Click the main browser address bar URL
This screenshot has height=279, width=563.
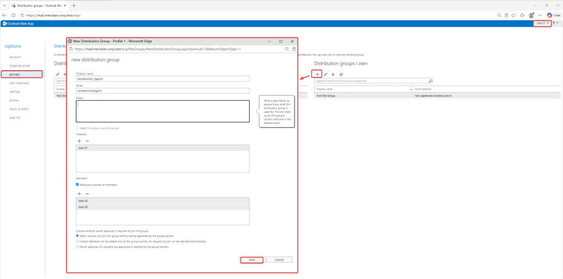coord(53,15)
